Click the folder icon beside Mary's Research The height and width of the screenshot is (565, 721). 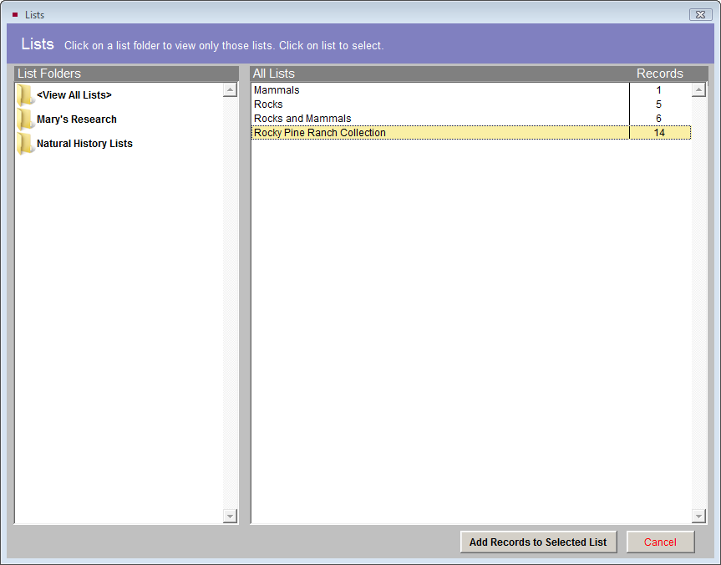[x=25, y=119]
